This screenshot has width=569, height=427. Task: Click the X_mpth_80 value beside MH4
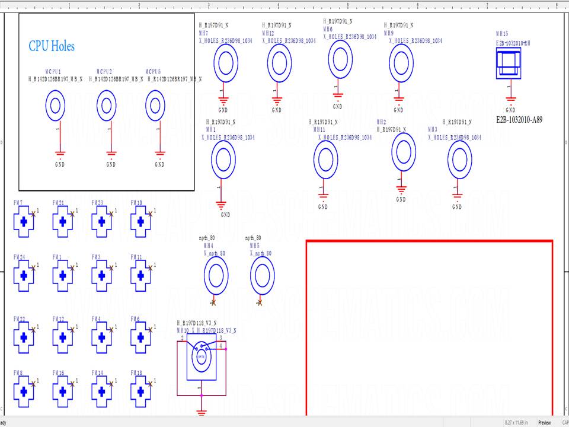(214, 253)
